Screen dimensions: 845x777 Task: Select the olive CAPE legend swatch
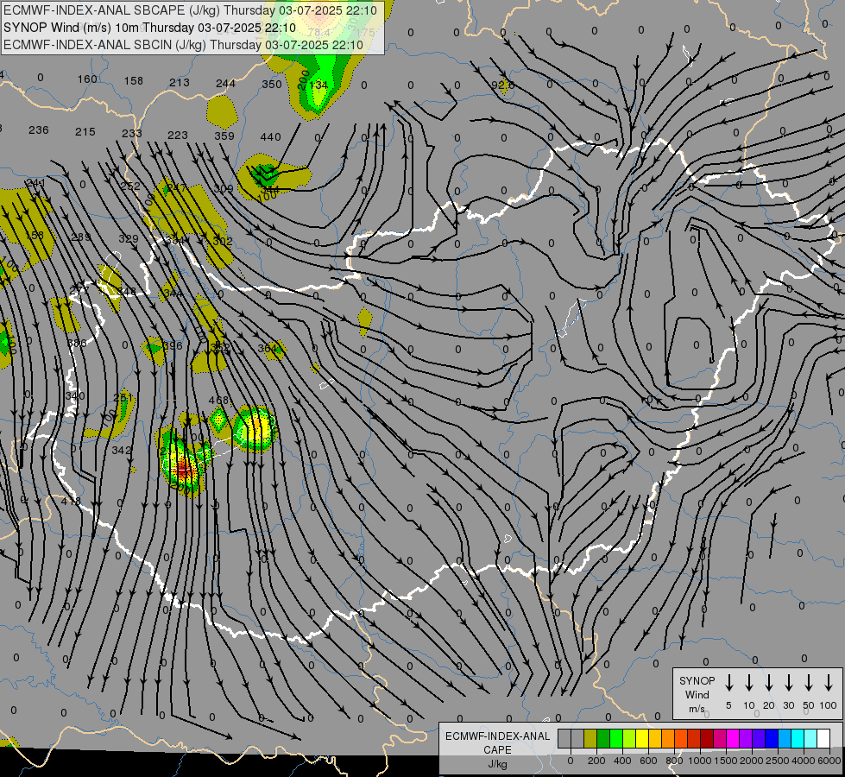pyautogui.click(x=590, y=738)
